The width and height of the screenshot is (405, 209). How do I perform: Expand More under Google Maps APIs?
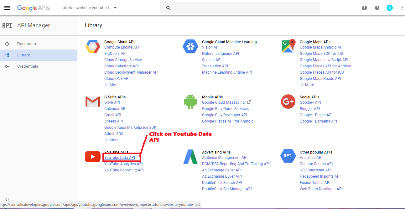coord(307,85)
